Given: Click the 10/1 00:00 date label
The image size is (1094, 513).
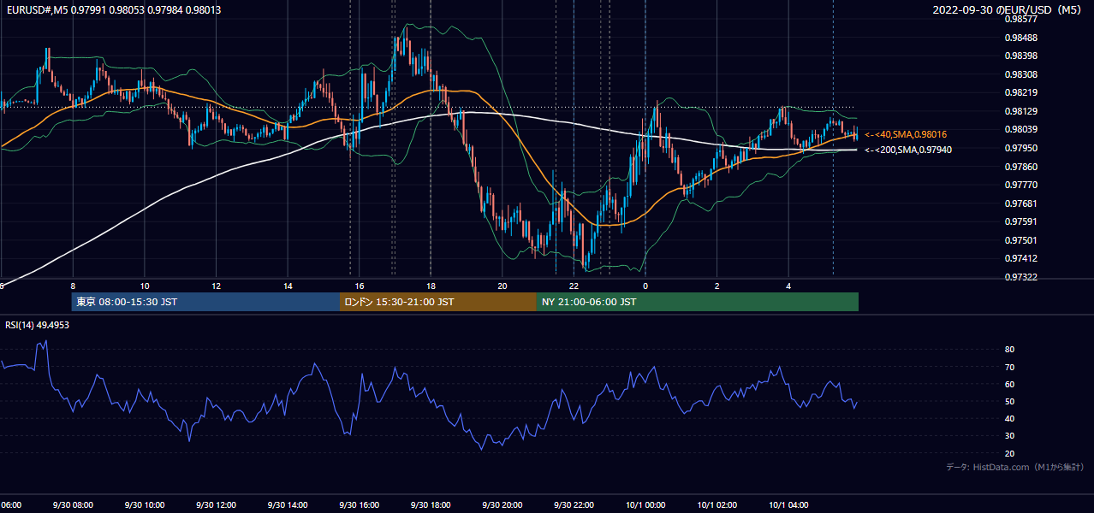Looking at the screenshot, I should (645, 505).
